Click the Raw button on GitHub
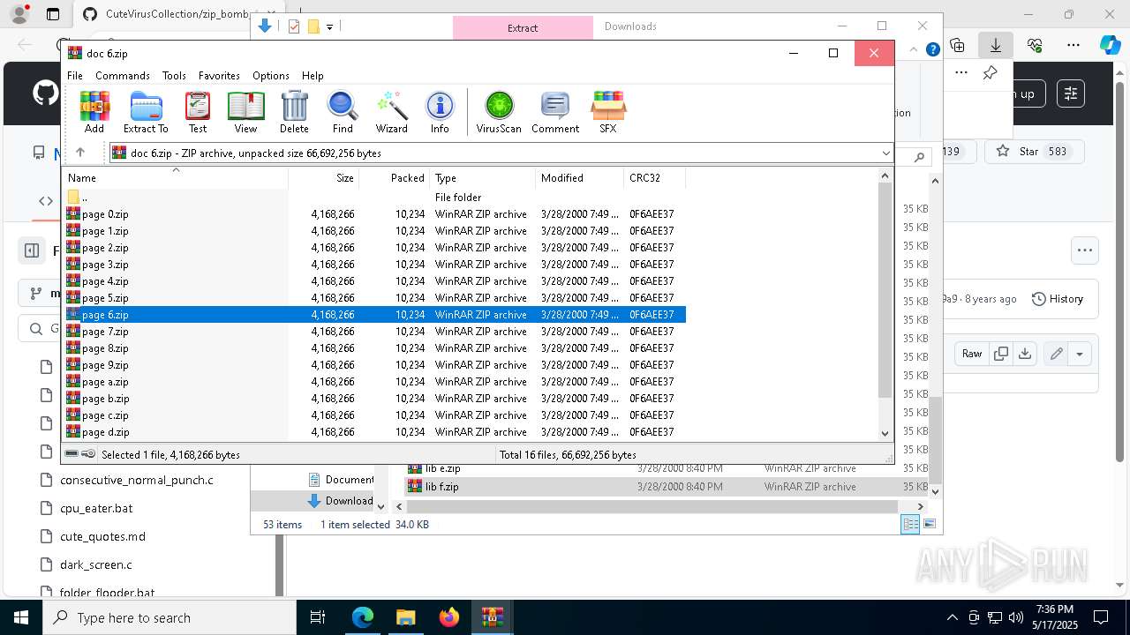 (972, 354)
